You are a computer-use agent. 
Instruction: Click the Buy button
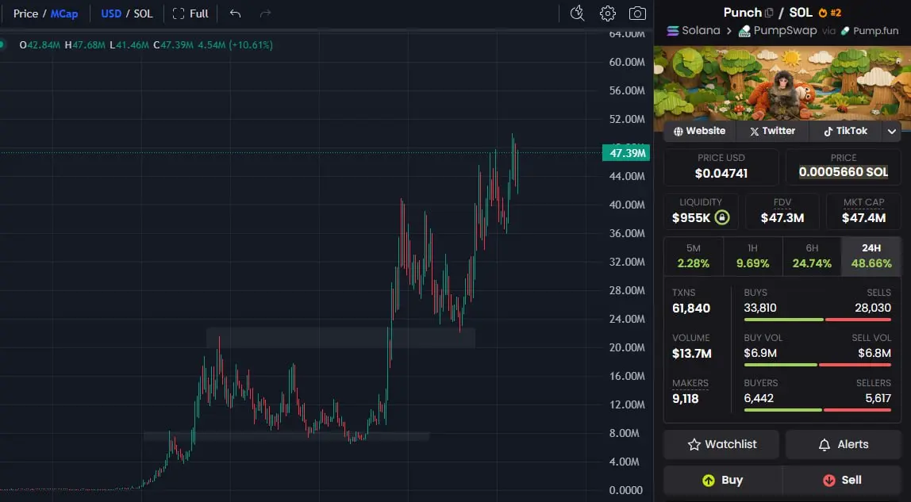722,480
